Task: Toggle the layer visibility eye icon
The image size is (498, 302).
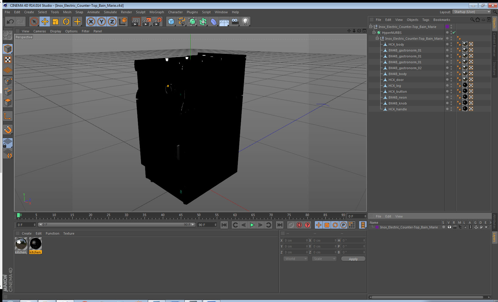Action: click(x=449, y=227)
